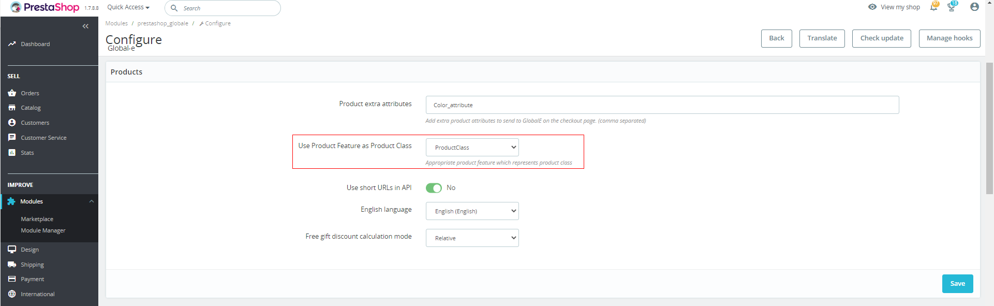Open the trophy achievements icon

[x=951, y=7]
